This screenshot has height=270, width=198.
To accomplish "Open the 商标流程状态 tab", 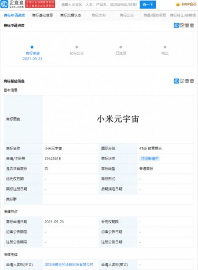I will tap(71, 15).
